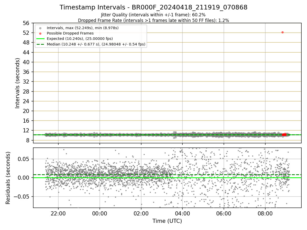Click the 'Dropped Frame Rate' subtitle line

coord(153,20)
